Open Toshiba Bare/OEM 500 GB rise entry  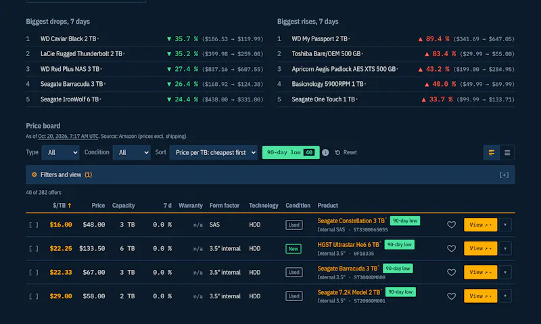point(327,54)
